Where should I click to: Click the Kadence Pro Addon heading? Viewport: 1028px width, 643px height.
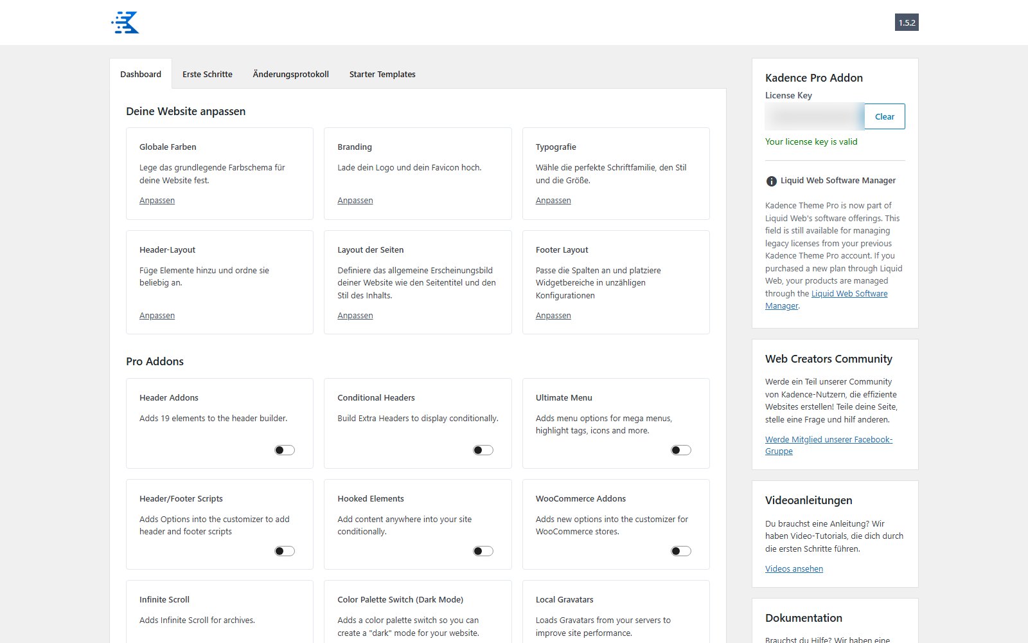coord(814,78)
